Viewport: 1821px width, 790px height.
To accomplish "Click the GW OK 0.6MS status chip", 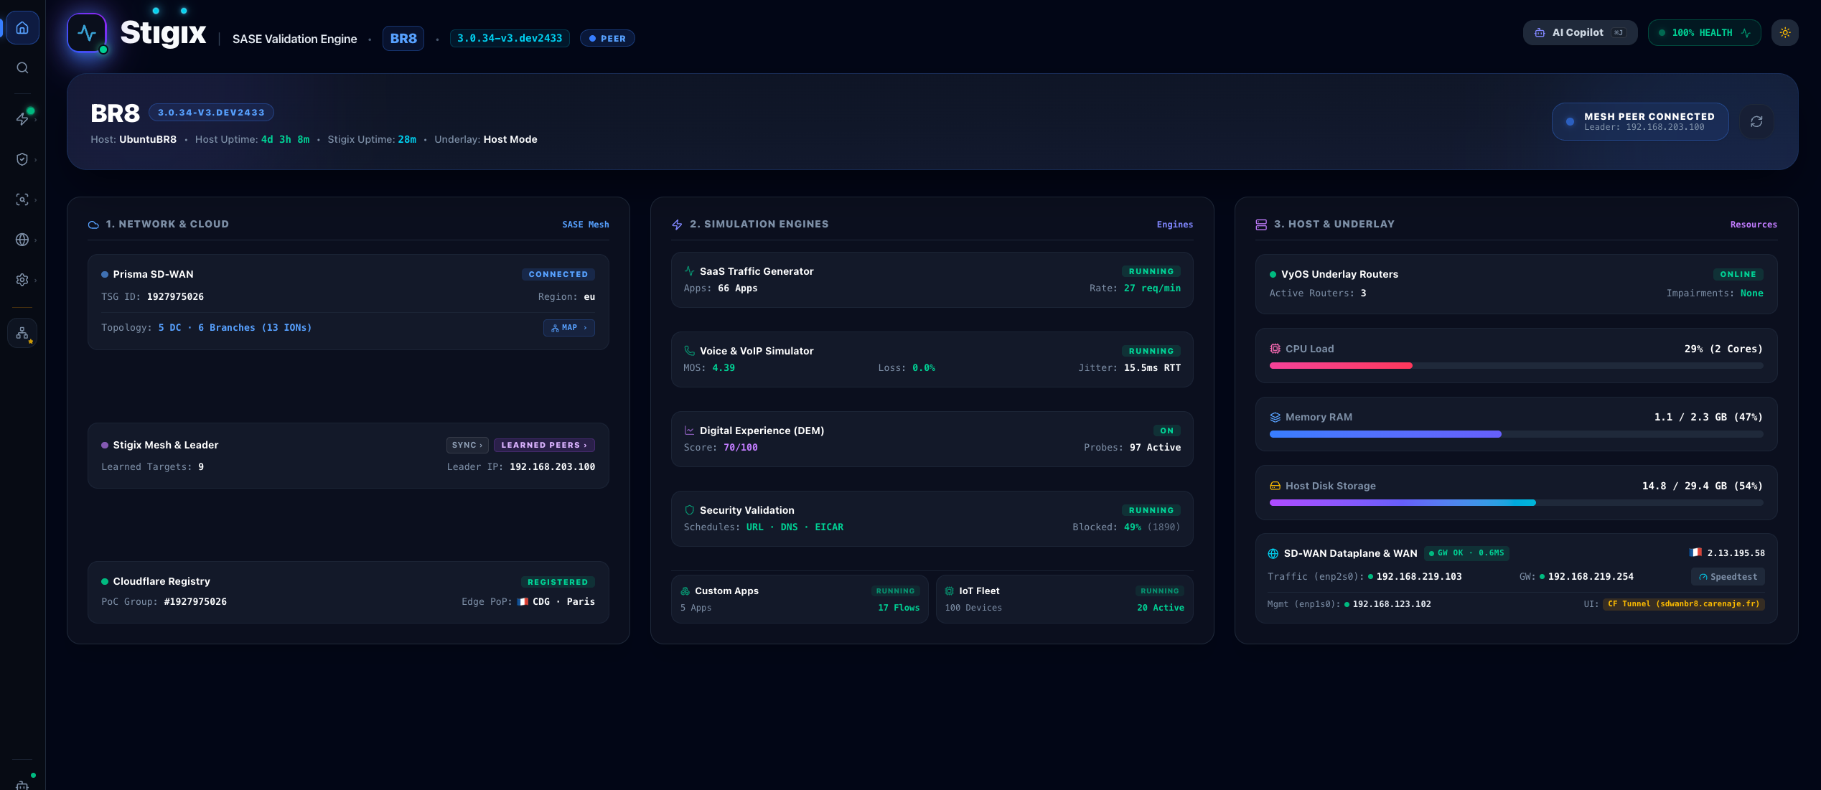I will click(1466, 553).
